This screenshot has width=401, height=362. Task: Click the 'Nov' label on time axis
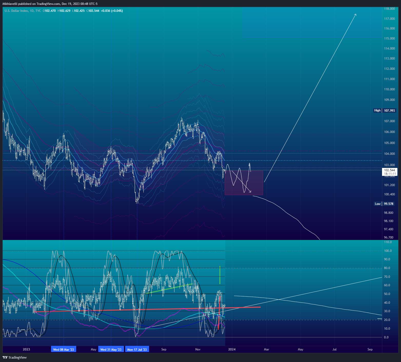198,349
